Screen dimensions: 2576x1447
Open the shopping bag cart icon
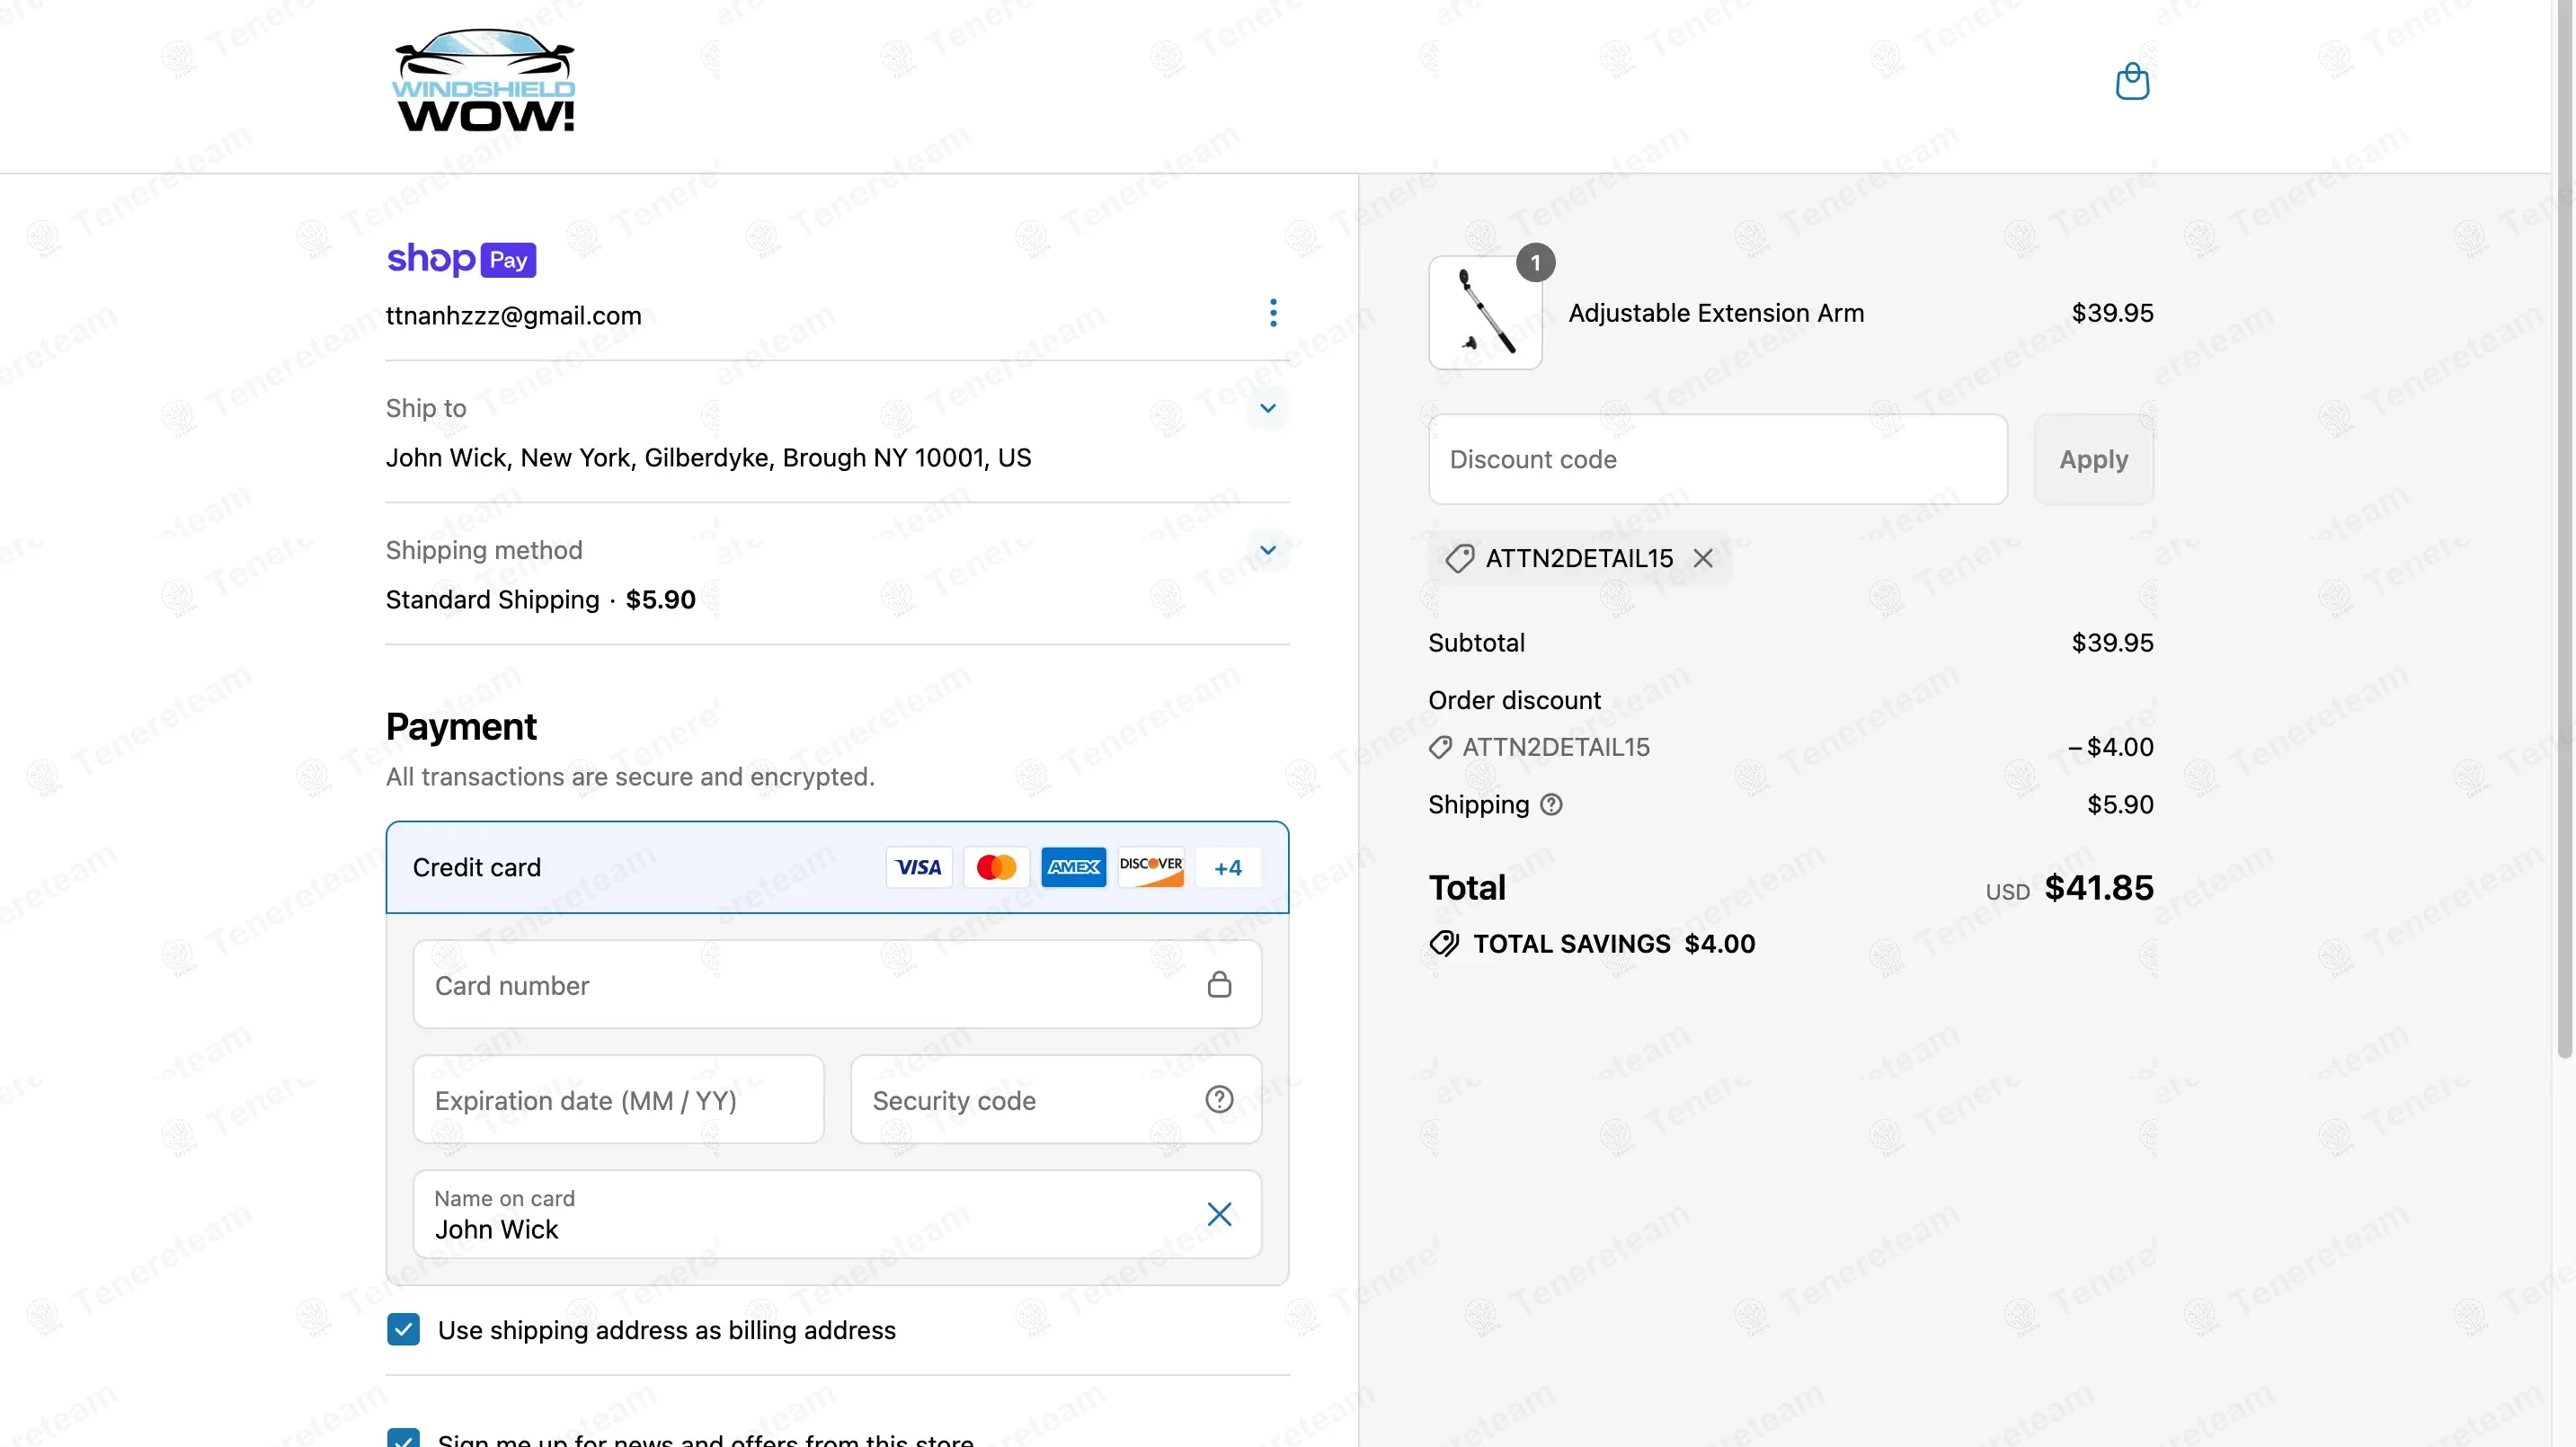pyautogui.click(x=2131, y=82)
